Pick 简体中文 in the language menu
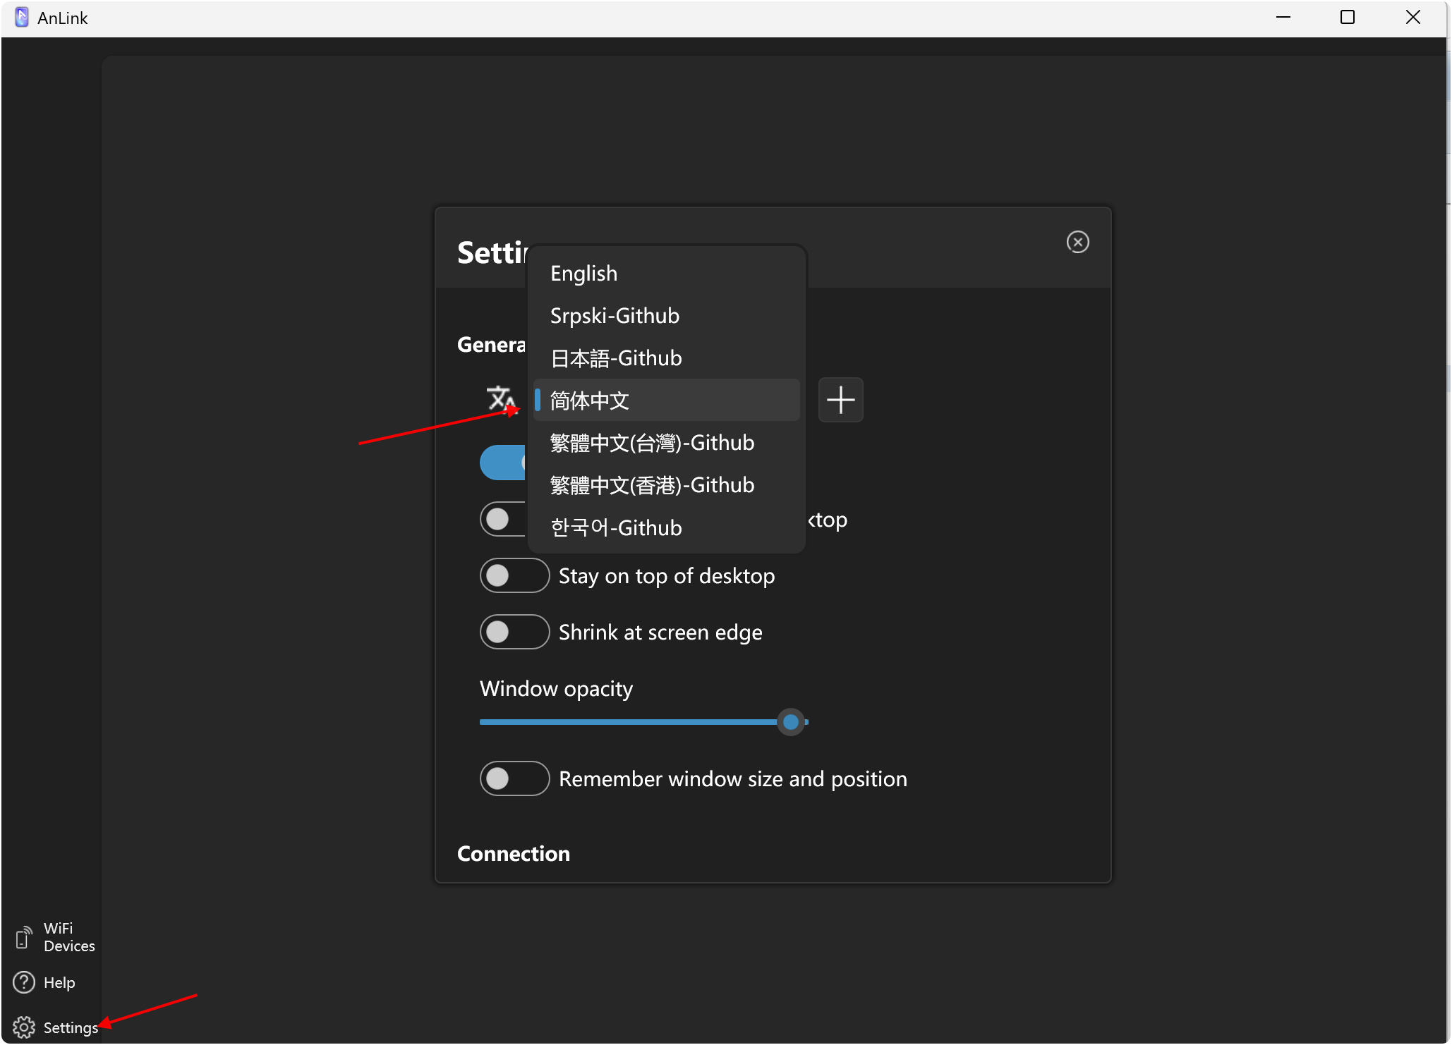 click(x=590, y=401)
